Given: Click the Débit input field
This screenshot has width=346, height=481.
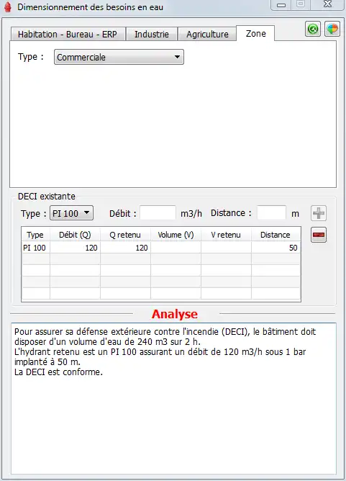Looking at the screenshot, I should 158,213.
